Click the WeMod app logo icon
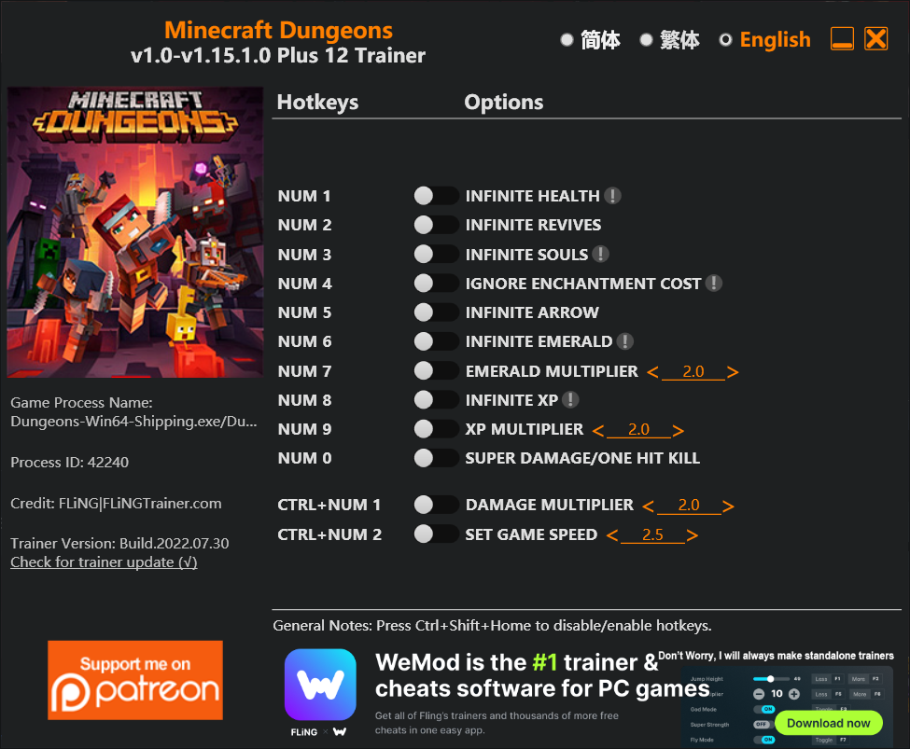The height and width of the screenshot is (749, 910). (x=320, y=685)
